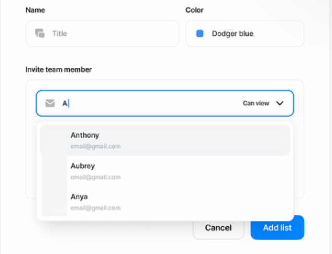Click the Add list button

277,228
